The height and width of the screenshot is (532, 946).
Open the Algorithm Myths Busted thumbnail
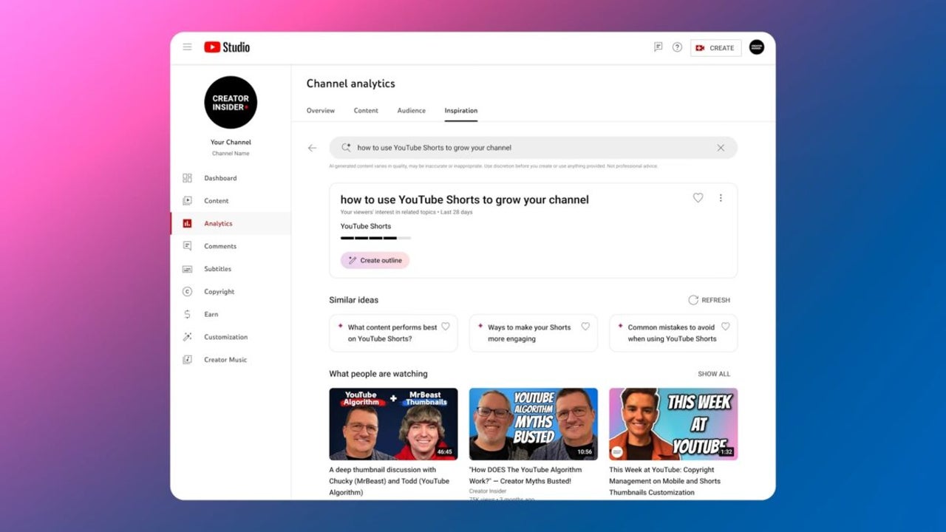pyautogui.click(x=533, y=424)
